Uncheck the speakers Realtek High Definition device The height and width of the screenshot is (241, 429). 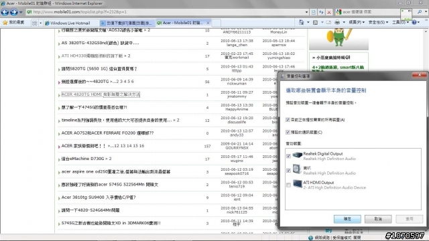pos(288,171)
